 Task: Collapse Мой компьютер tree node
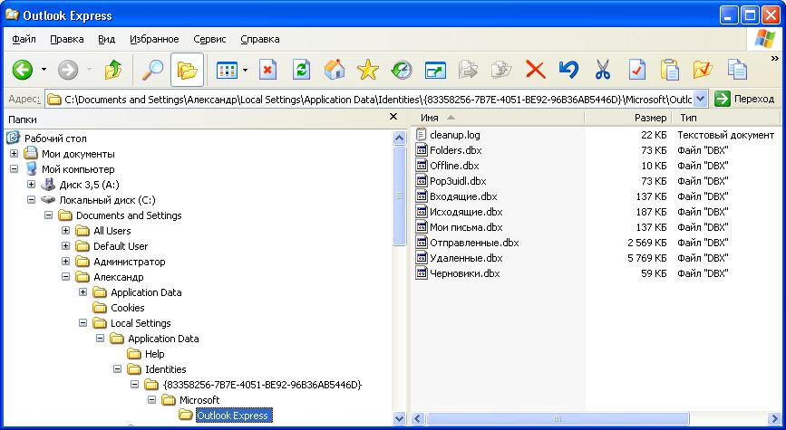[x=14, y=169]
